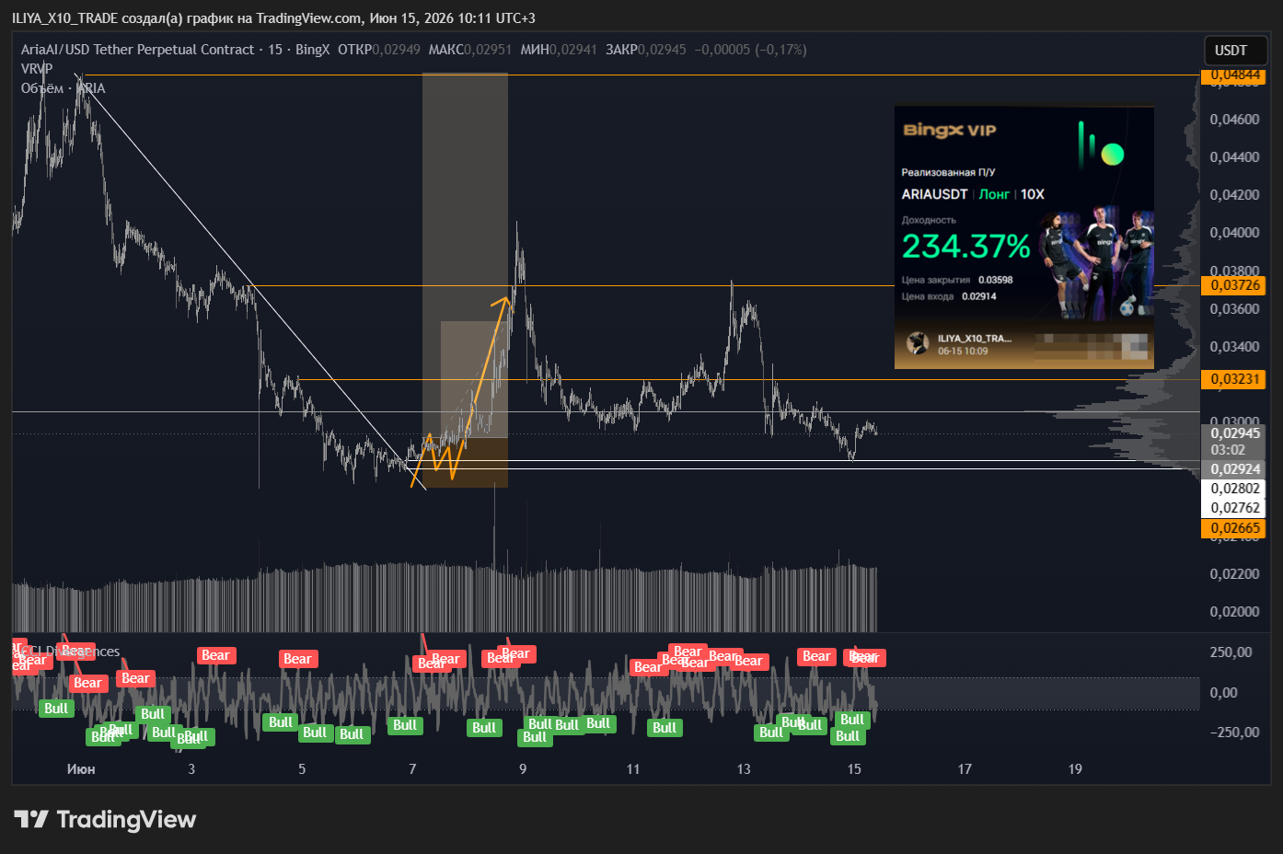
Task: Click the Цена закрытия 0.03598 value
Action: pos(995,280)
